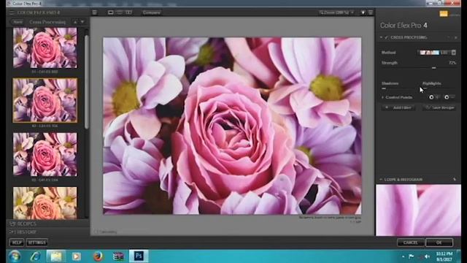
Task: Open the Recipes section
Action: pos(47,224)
